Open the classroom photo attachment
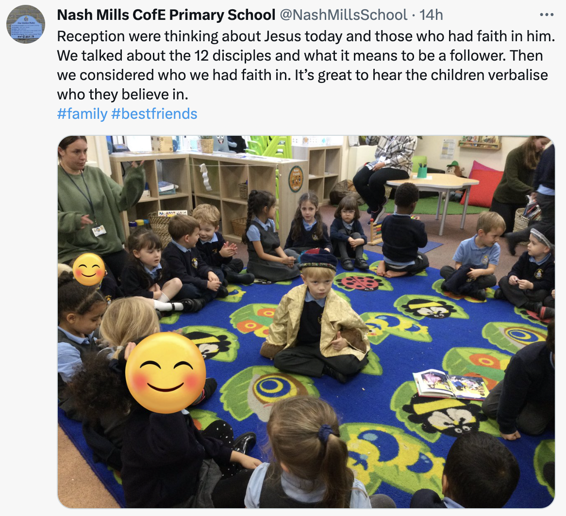This screenshot has width=566, height=516. 306,322
